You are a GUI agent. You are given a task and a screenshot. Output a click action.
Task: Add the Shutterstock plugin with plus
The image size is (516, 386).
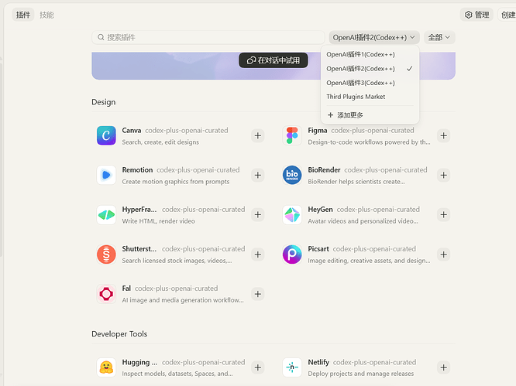click(x=258, y=254)
